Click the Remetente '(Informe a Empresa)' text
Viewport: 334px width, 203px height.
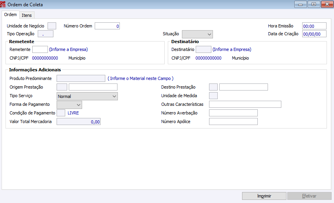click(68, 49)
